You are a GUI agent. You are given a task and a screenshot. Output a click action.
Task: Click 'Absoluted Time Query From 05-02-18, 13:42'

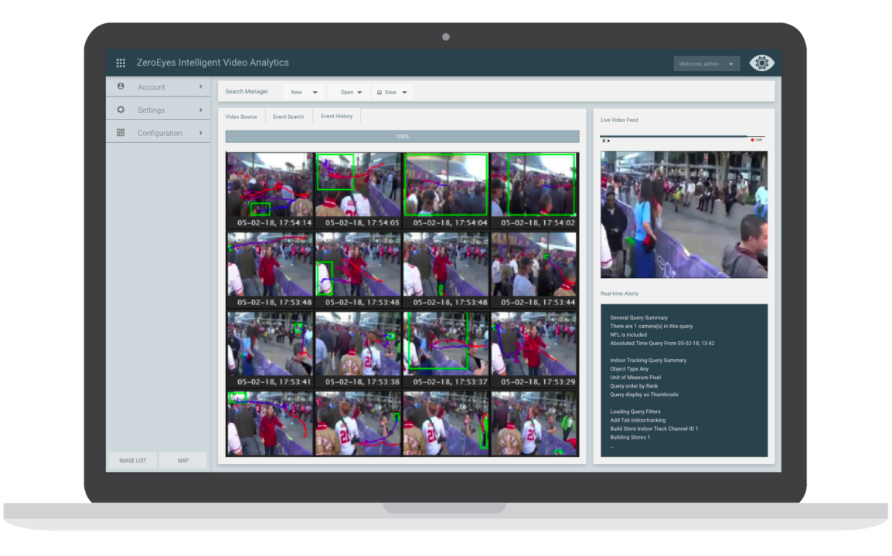tap(662, 344)
